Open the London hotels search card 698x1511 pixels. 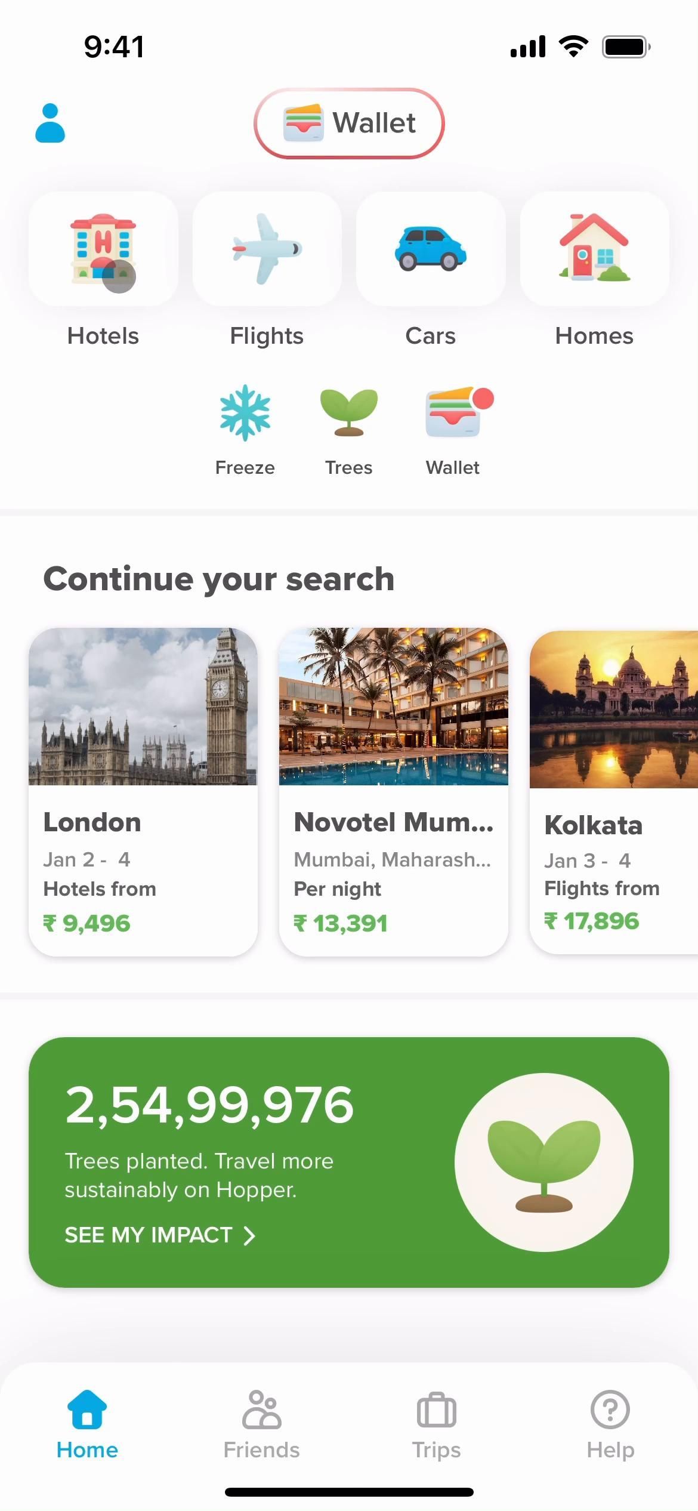click(143, 791)
